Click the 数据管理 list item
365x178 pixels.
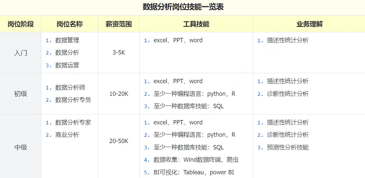[67, 40]
